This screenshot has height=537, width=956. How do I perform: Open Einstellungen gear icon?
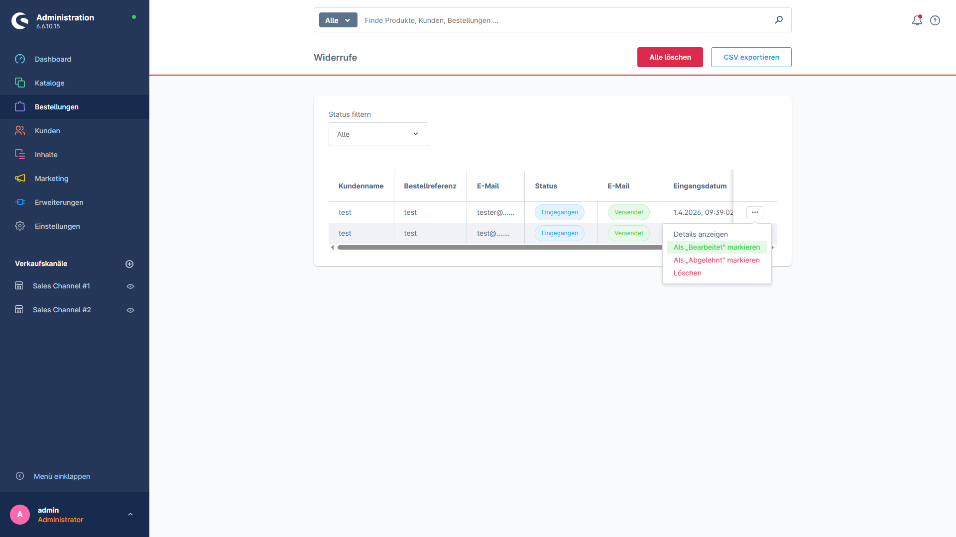coord(20,226)
